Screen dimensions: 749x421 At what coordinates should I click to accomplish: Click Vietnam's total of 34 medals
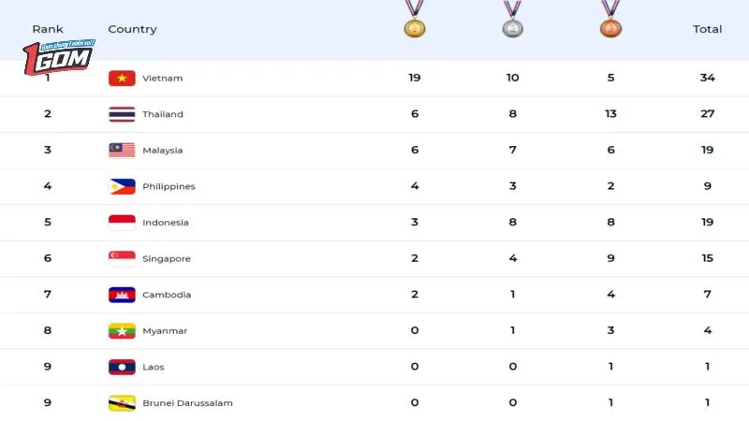(x=708, y=78)
